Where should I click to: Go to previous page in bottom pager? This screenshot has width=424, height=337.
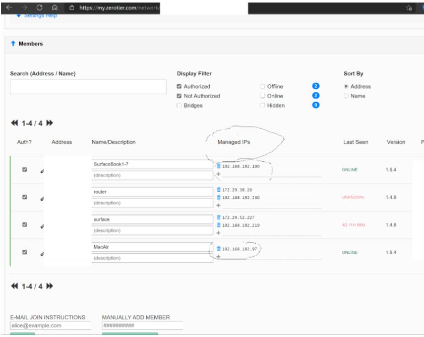click(14, 286)
